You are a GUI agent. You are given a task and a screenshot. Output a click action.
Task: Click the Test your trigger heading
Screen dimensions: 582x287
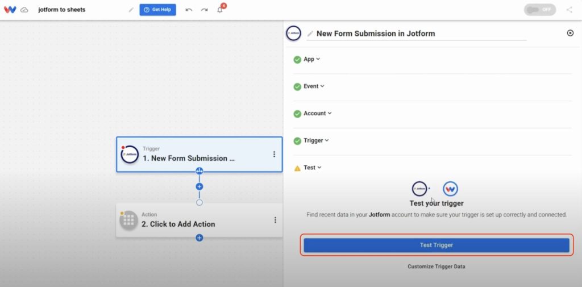tap(436, 203)
